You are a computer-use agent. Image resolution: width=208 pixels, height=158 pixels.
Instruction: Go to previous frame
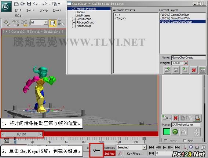coord(158,147)
